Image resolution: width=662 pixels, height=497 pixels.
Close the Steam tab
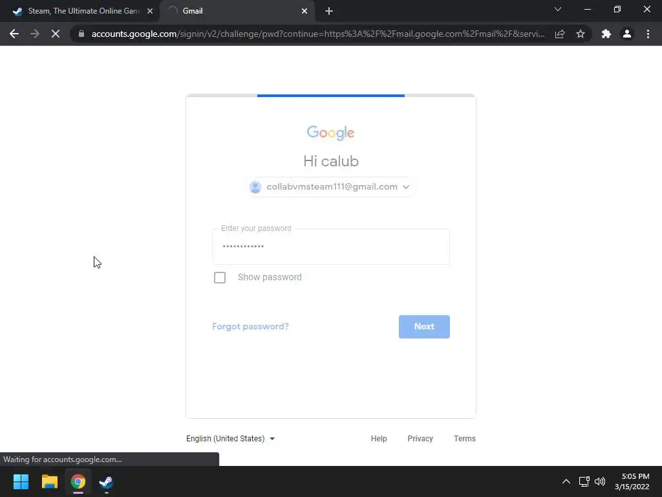[150, 11]
